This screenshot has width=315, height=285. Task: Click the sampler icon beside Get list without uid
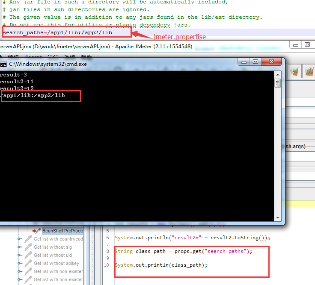tap(28, 255)
